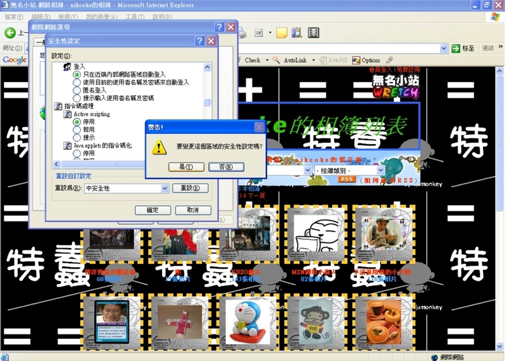
Task: Select 使用目前的使用者名稱及密碼來自動登入 option
Action: [76, 83]
